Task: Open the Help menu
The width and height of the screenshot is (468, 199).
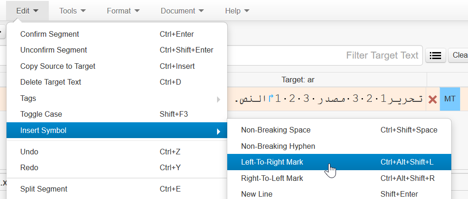Action: tap(237, 11)
